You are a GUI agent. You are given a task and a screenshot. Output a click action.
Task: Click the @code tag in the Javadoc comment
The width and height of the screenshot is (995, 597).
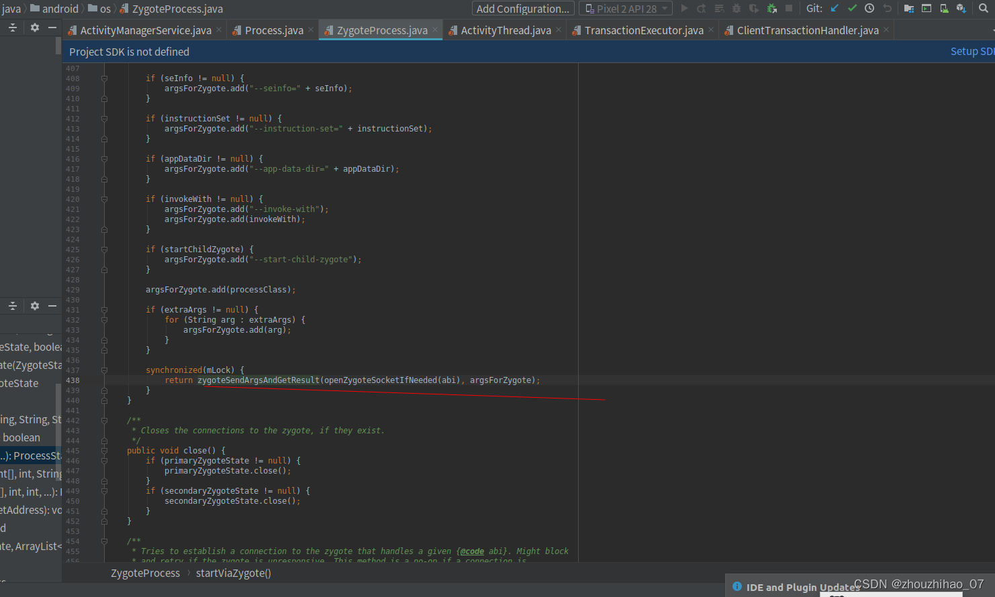472,551
